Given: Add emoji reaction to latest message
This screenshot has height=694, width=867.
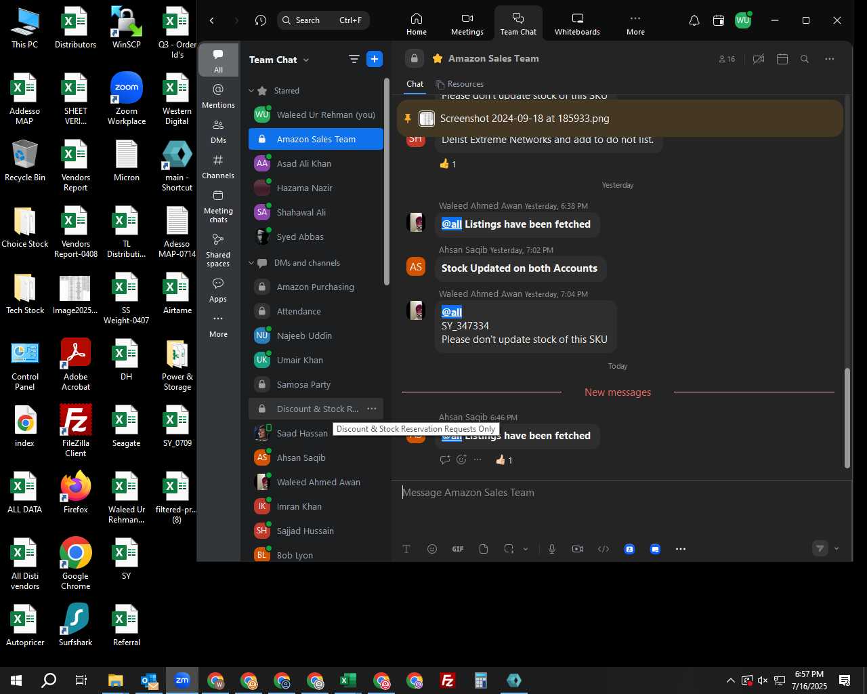Looking at the screenshot, I should 461,460.
